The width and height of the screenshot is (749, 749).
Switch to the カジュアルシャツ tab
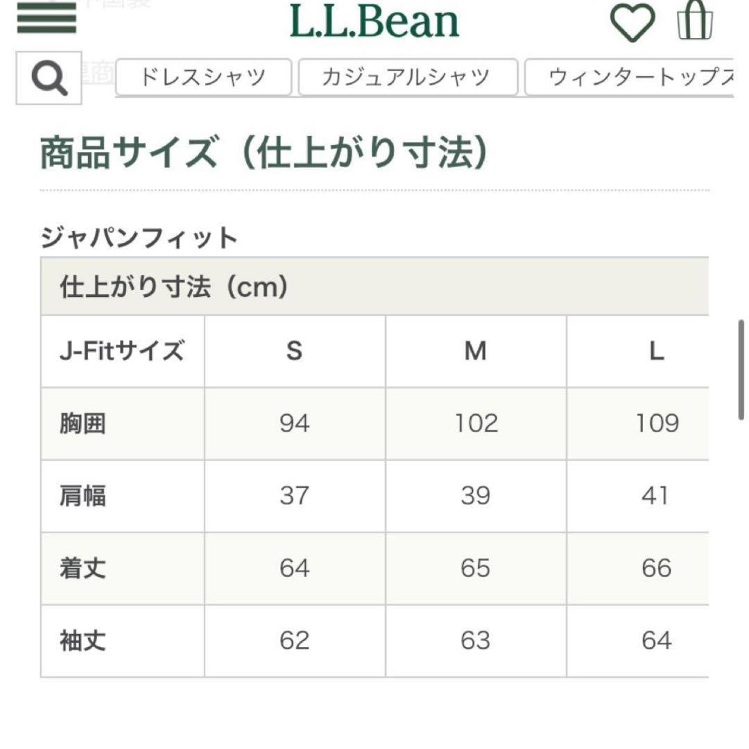(406, 76)
